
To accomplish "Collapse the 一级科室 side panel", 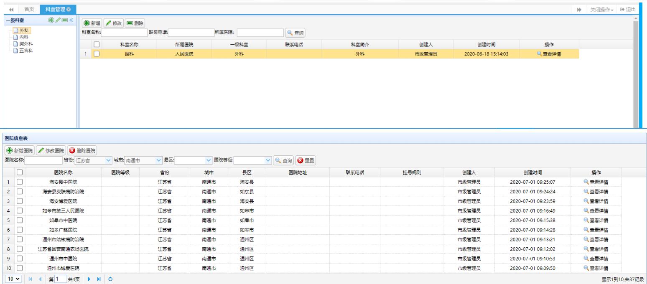I will pyautogui.click(x=71, y=20).
